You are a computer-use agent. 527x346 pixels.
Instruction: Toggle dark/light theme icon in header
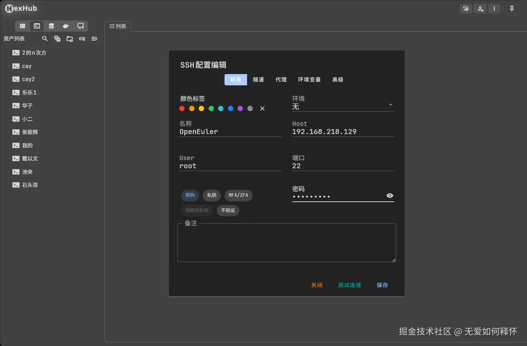(466, 9)
